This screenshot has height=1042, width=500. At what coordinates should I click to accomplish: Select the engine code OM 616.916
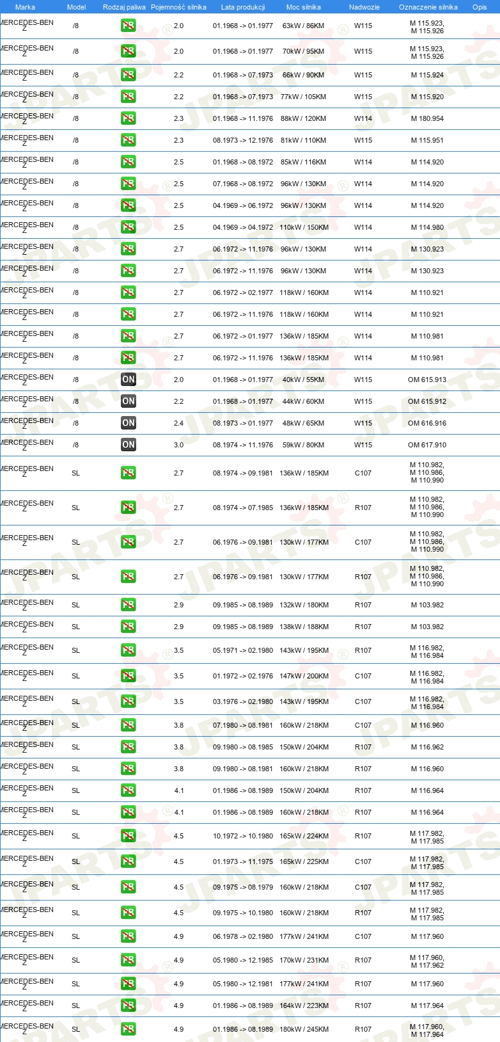tap(427, 424)
